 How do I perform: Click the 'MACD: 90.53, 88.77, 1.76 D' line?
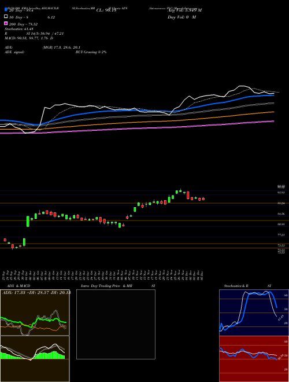(29, 38)
